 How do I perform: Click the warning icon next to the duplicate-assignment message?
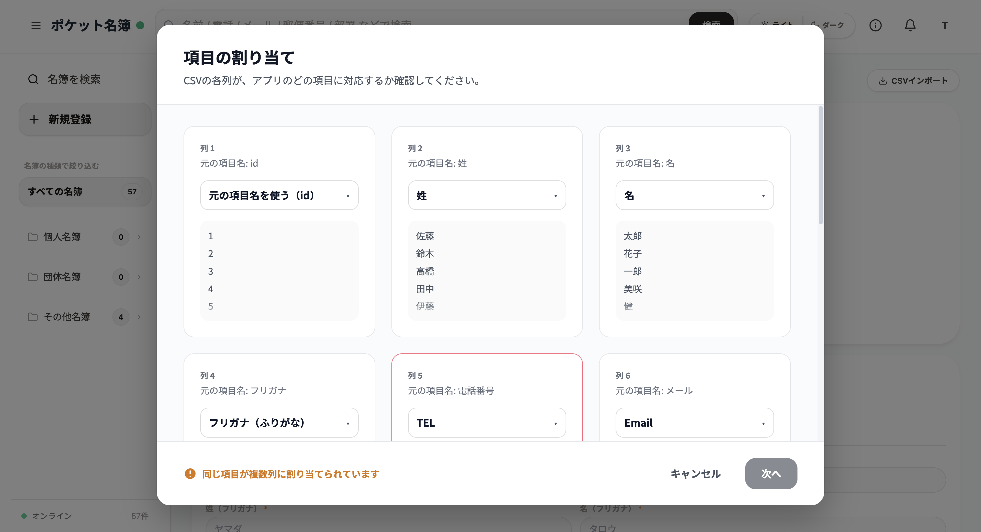[x=189, y=474]
